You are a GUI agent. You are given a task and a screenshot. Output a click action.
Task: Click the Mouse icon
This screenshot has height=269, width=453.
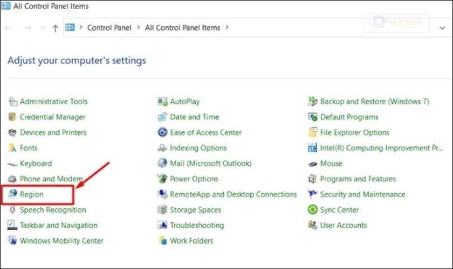coord(313,164)
